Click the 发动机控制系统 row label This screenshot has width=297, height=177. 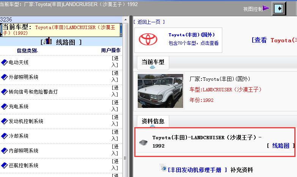26,121
